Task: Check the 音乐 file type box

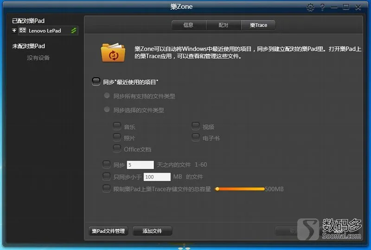Action: 117,126
